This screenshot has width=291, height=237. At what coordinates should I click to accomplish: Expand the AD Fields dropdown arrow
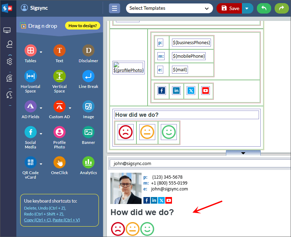41,108
